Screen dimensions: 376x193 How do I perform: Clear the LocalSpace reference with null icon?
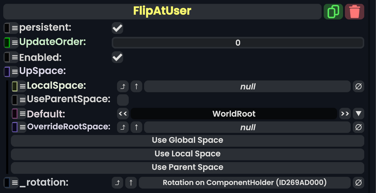(x=358, y=86)
